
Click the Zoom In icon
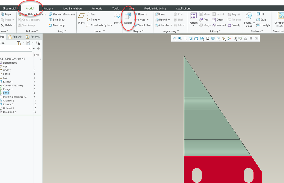[180, 39]
